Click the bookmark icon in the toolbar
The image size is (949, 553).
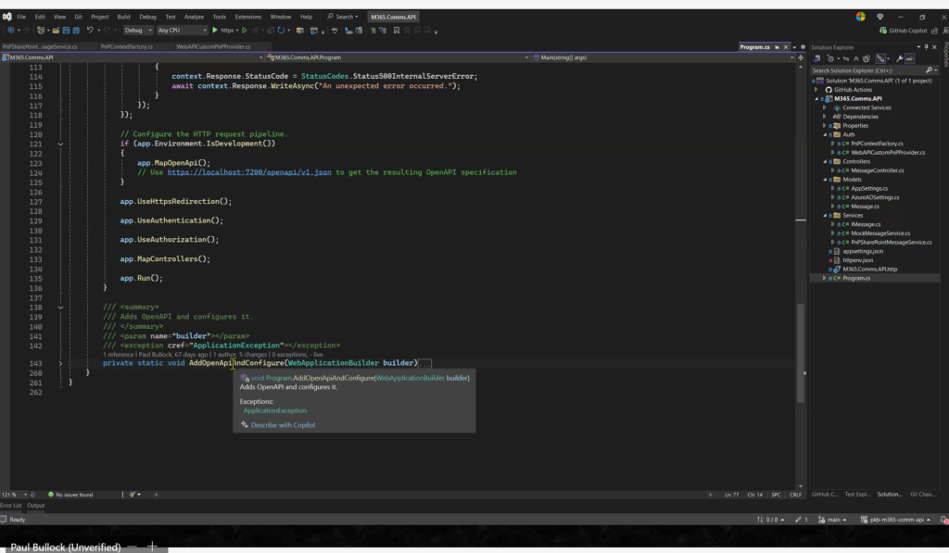(x=396, y=30)
